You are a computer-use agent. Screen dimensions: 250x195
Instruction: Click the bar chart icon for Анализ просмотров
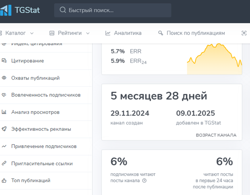click(x=4, y=112)
